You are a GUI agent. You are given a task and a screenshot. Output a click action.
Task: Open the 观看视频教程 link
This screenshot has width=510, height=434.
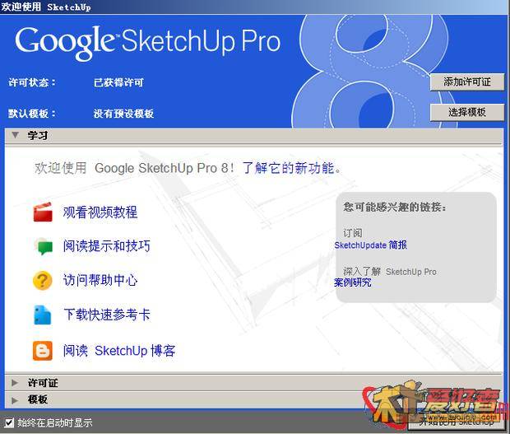[100, 212]
